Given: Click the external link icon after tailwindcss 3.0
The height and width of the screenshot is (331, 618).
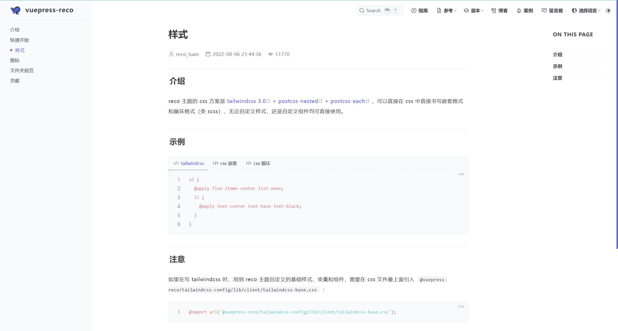Looking at the screenshot, I should 269,101.
